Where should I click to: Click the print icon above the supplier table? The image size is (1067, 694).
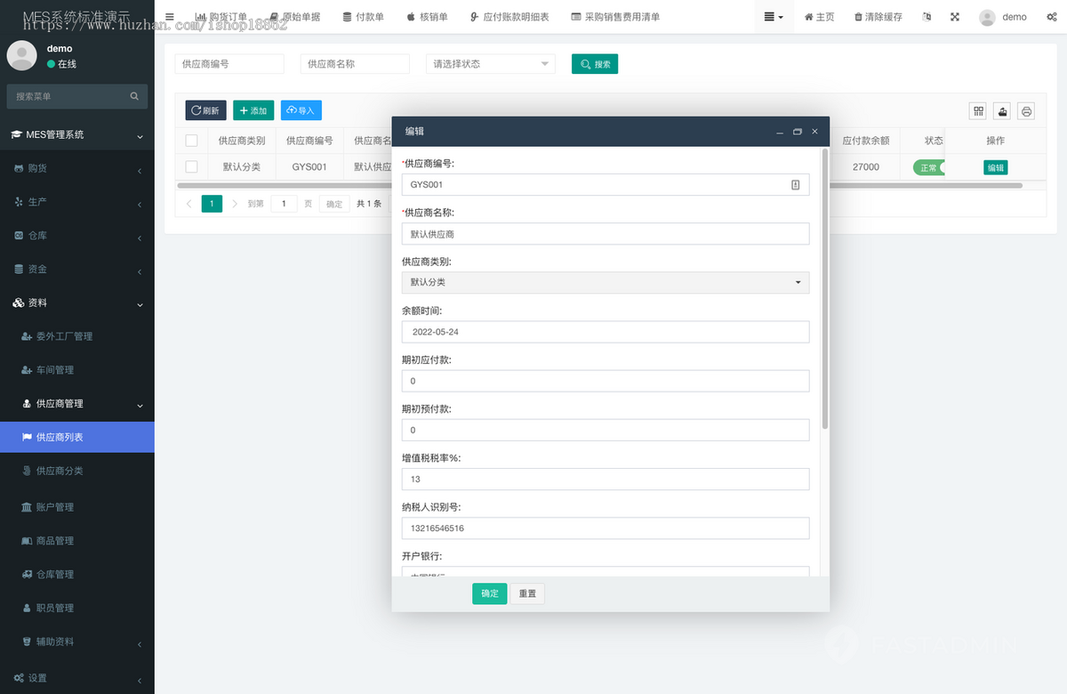[x=1025, y=110]
